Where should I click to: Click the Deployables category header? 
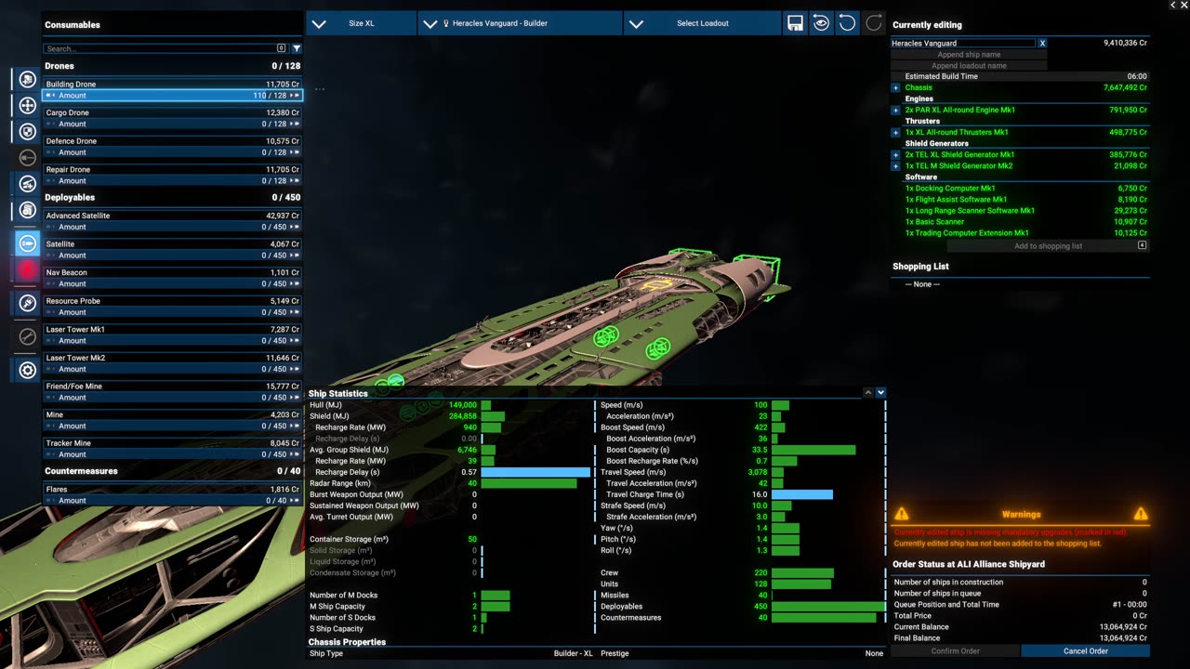172,197
